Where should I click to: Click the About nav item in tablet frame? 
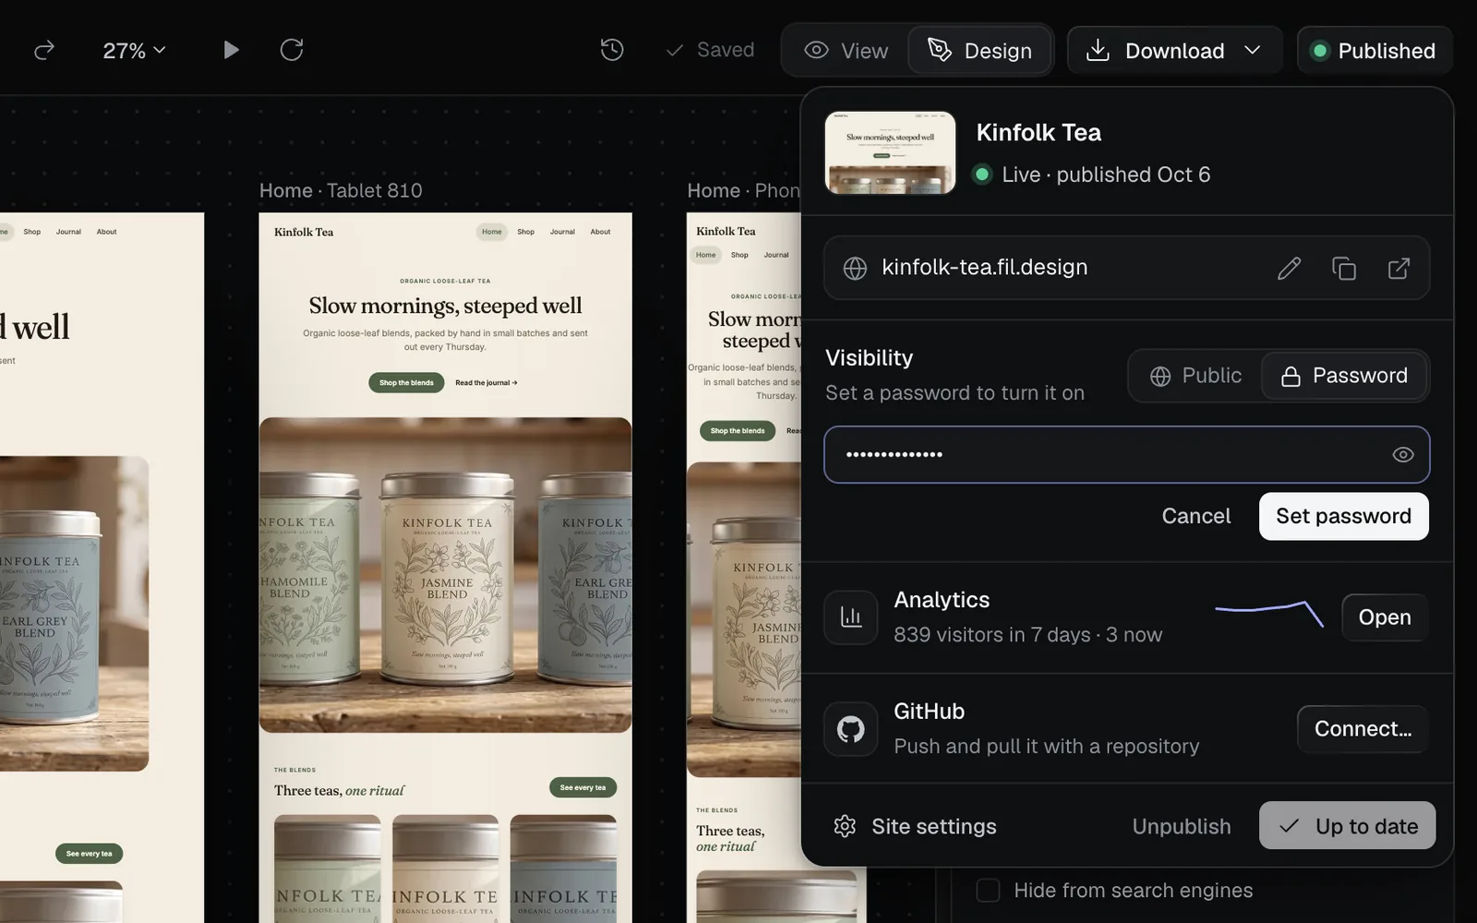600,232
